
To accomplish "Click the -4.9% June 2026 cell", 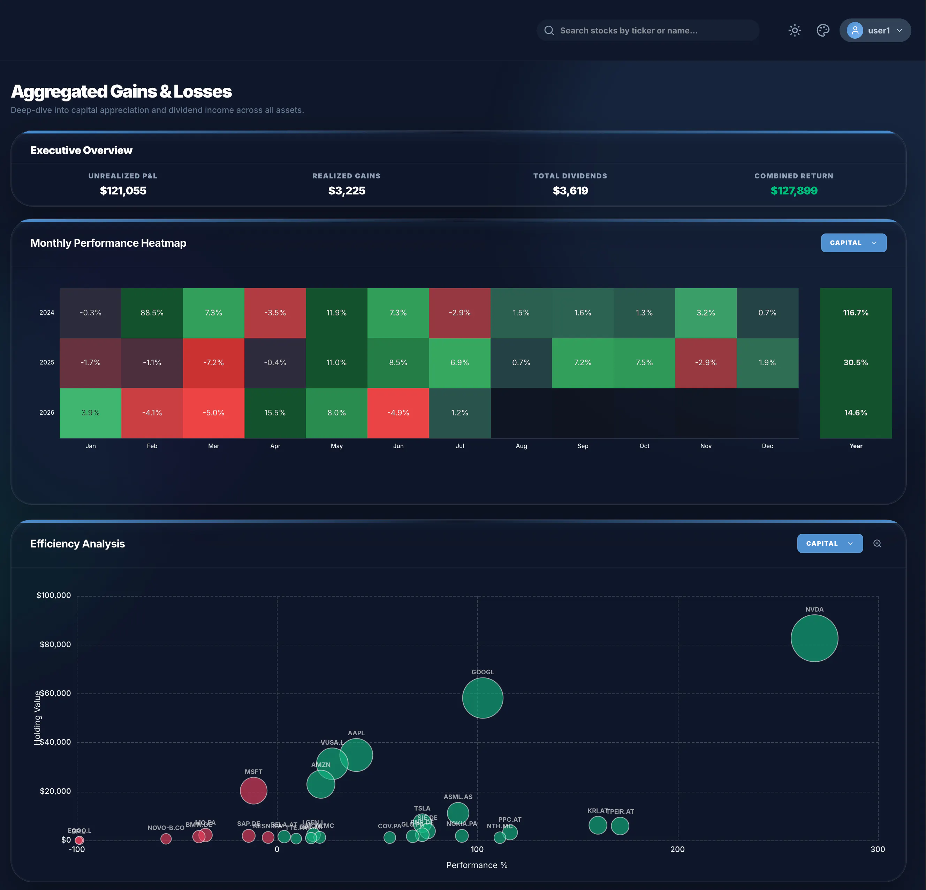I will pyautogui.click(x=398, y=413).
